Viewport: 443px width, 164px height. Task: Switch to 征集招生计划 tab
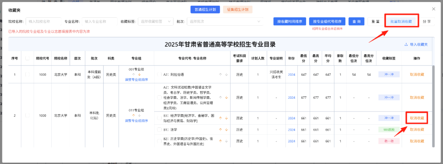(x=237, y=9)
